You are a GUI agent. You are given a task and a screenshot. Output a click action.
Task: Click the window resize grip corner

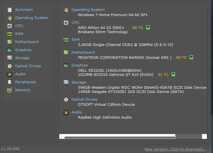tap(209, 151)
